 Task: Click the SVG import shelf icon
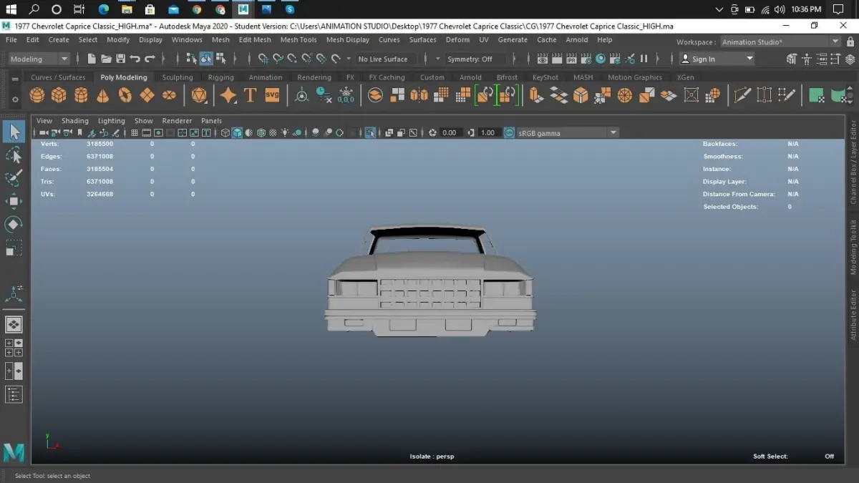coord(272,94)
